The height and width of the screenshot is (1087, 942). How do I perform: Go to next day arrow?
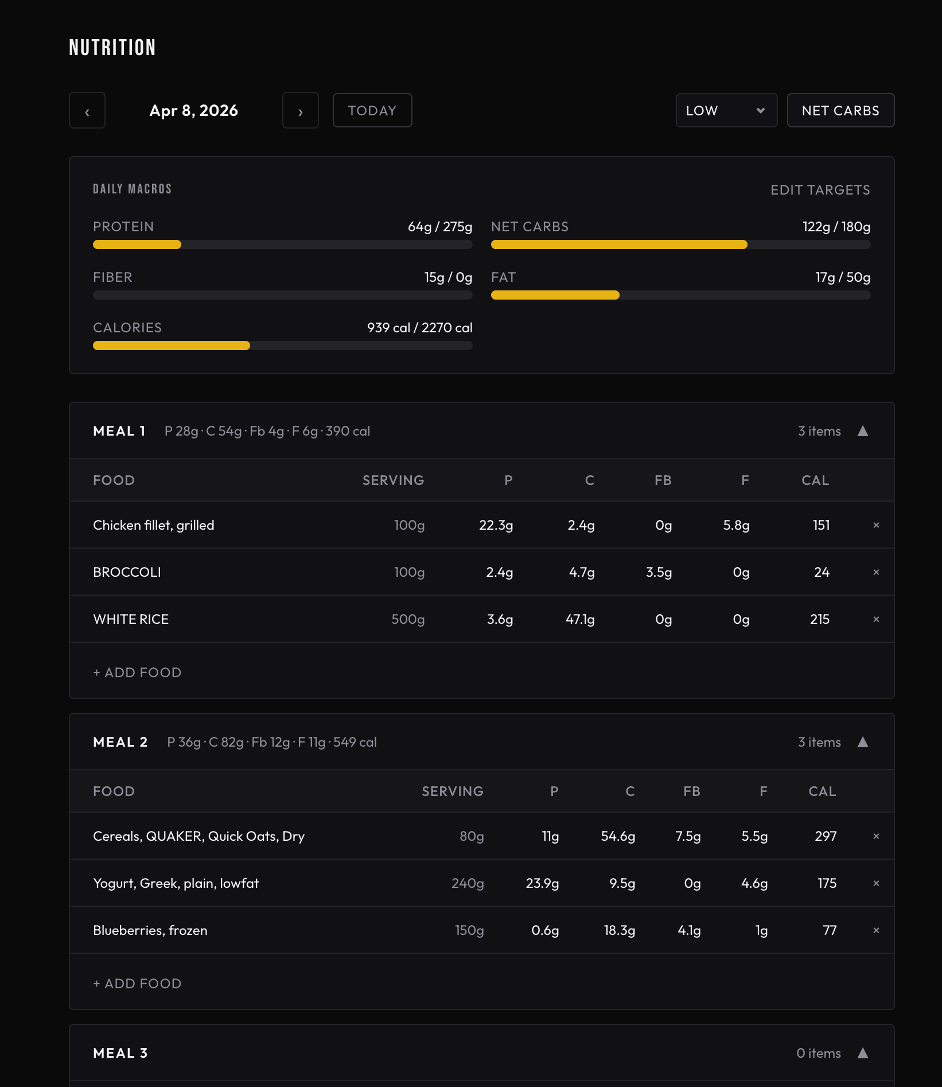[x=301, y=110]
